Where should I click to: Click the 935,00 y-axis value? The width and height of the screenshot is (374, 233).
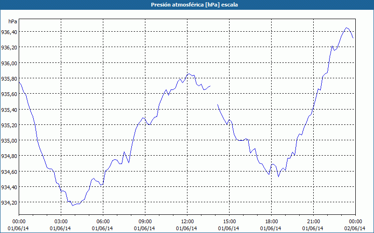[9, 141]
